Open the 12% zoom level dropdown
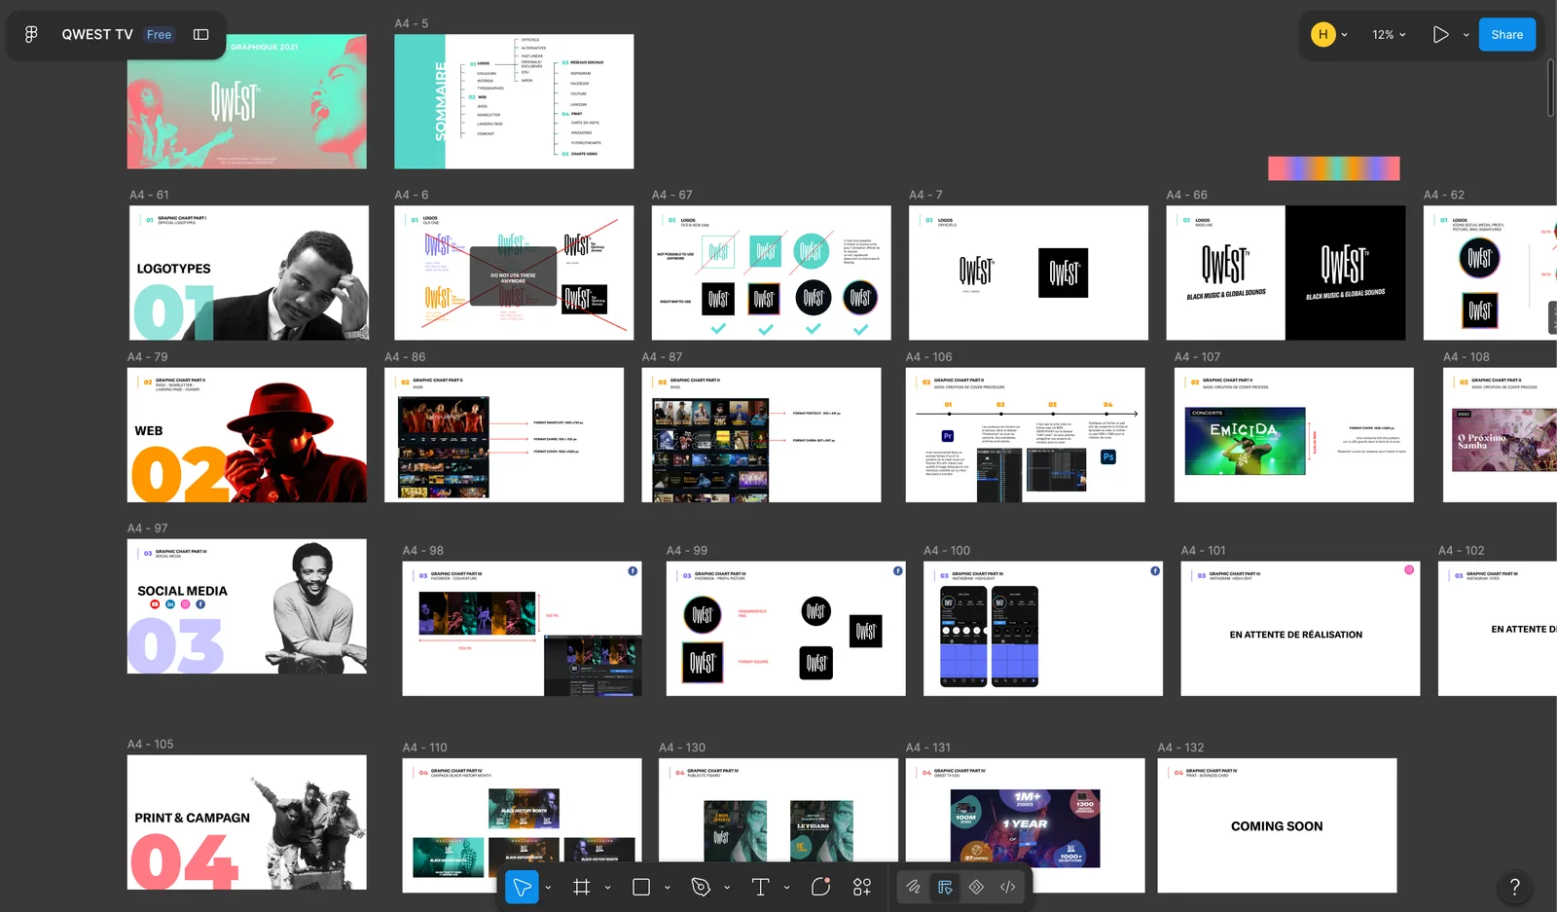 point(1390,35)
